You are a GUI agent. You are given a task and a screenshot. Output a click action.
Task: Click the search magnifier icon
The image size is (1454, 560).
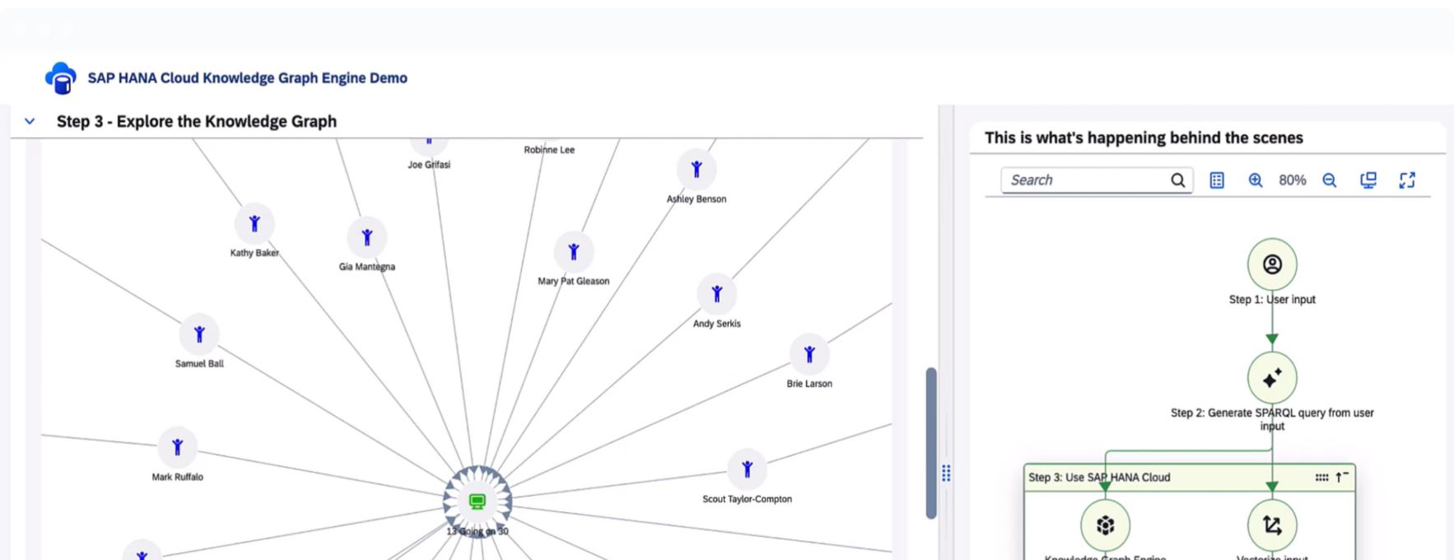coord(1178,180)
